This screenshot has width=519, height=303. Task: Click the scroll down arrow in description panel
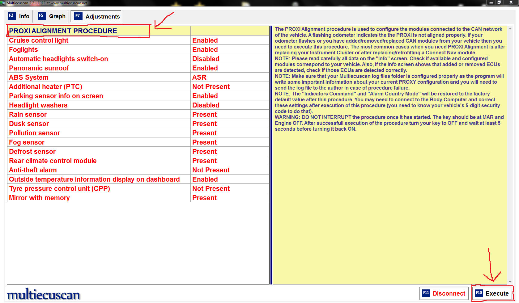[x=510, y=282]
